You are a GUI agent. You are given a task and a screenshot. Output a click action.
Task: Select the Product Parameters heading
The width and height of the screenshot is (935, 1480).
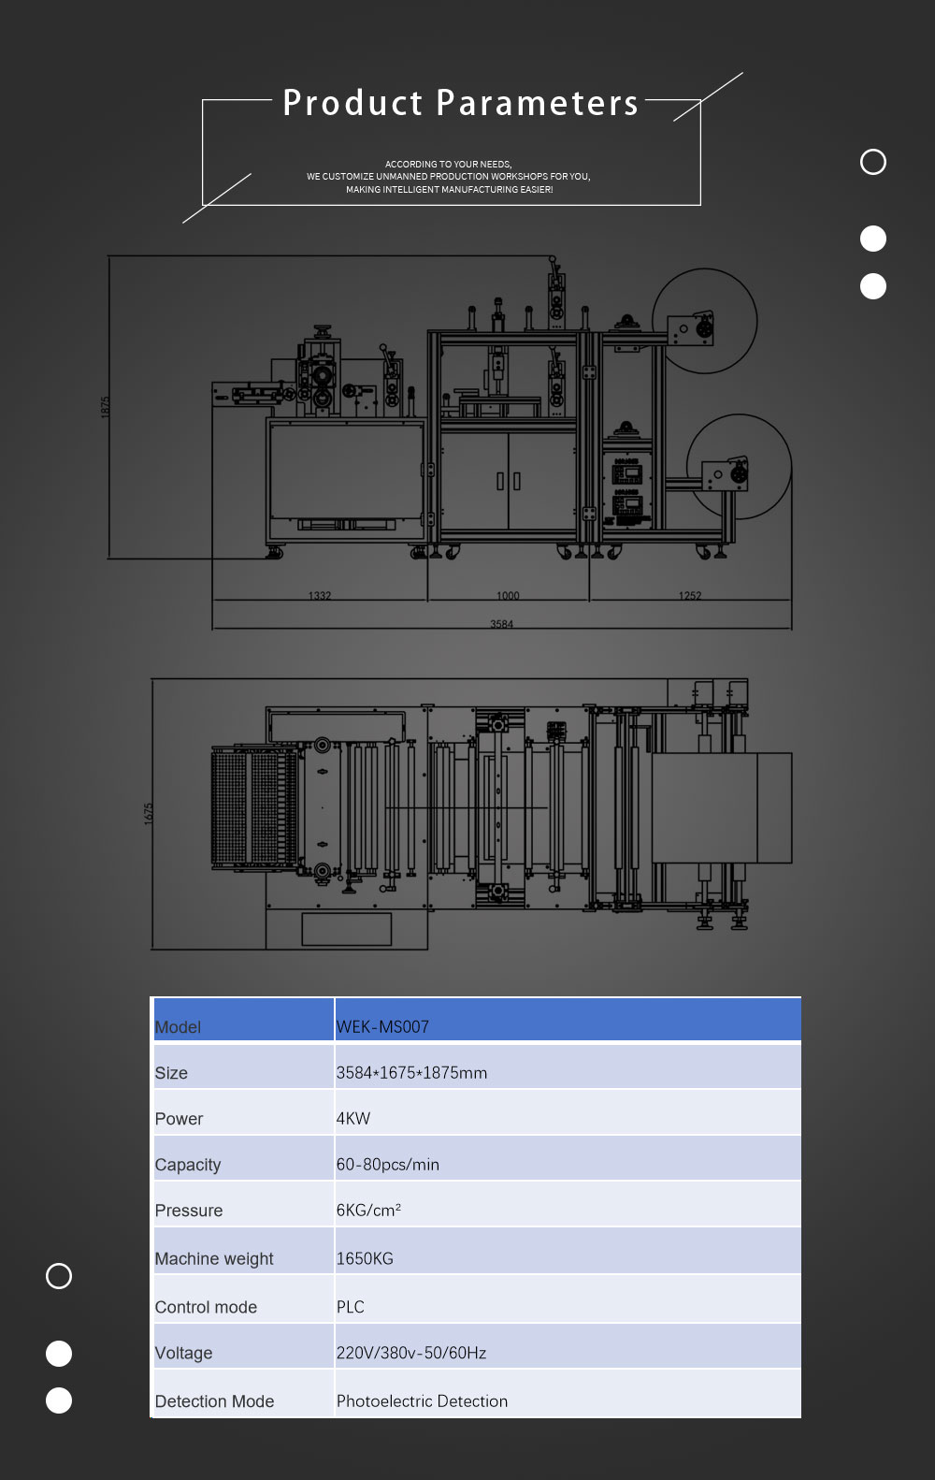(x=461, y=103)
